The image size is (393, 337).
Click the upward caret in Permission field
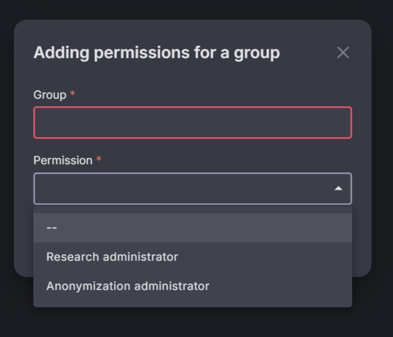338,189
